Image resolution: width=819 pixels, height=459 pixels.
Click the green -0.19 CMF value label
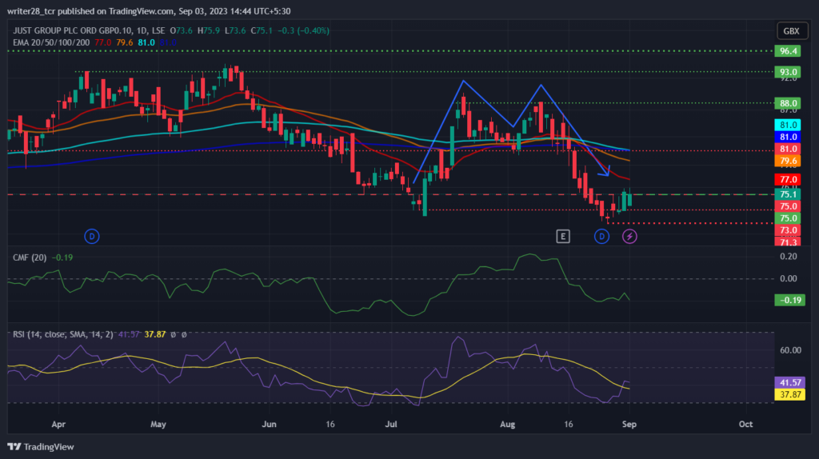[789, 300]
